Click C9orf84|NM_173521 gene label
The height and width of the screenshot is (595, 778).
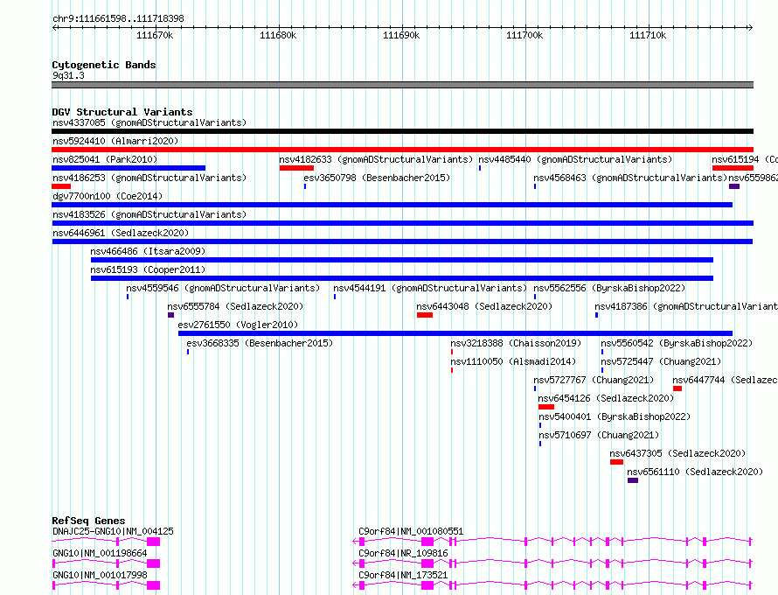[403, 575]
